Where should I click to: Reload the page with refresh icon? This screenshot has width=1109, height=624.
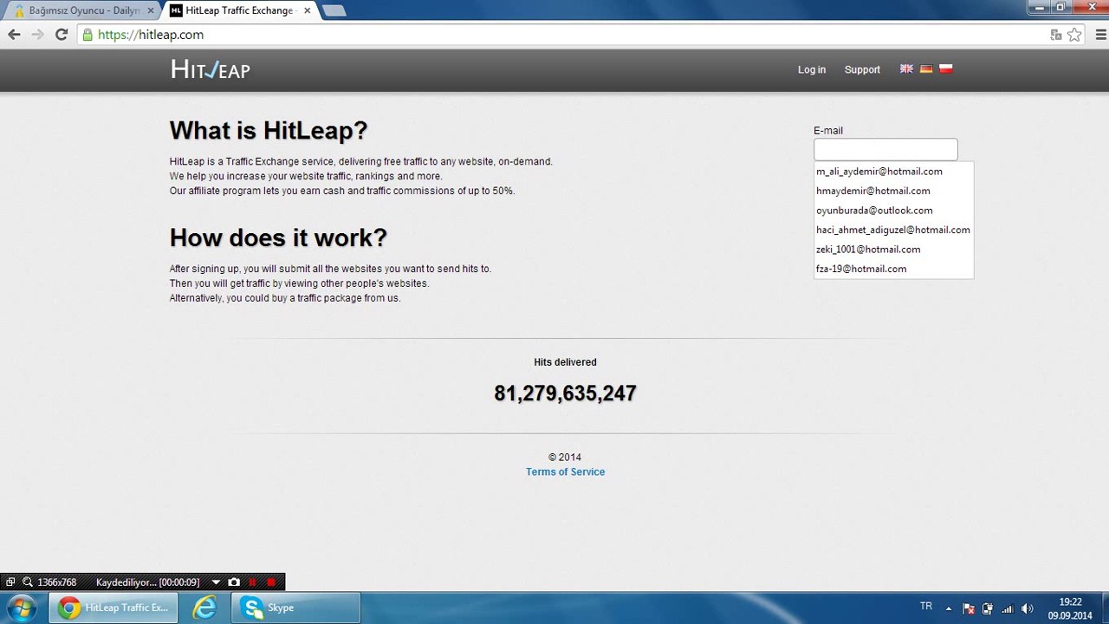[x=61, y=35]
